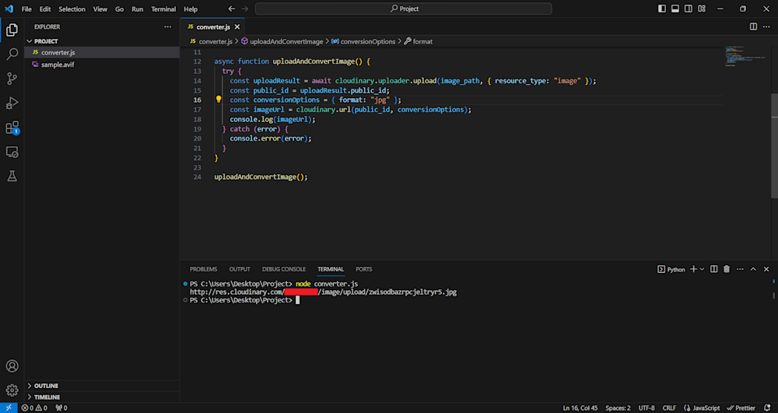Open the Terminal menu
778x413 pixels.
pyautogui.click(x=163, y=9)
